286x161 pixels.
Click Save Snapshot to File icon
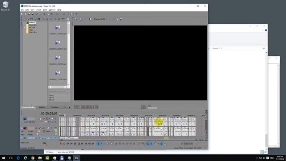(x=121, y=19)
